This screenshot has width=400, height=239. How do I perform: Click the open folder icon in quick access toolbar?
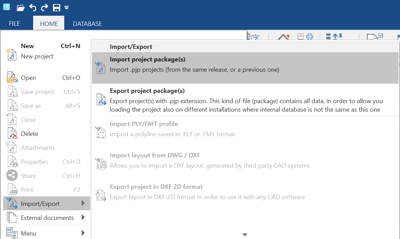[21, 8]
